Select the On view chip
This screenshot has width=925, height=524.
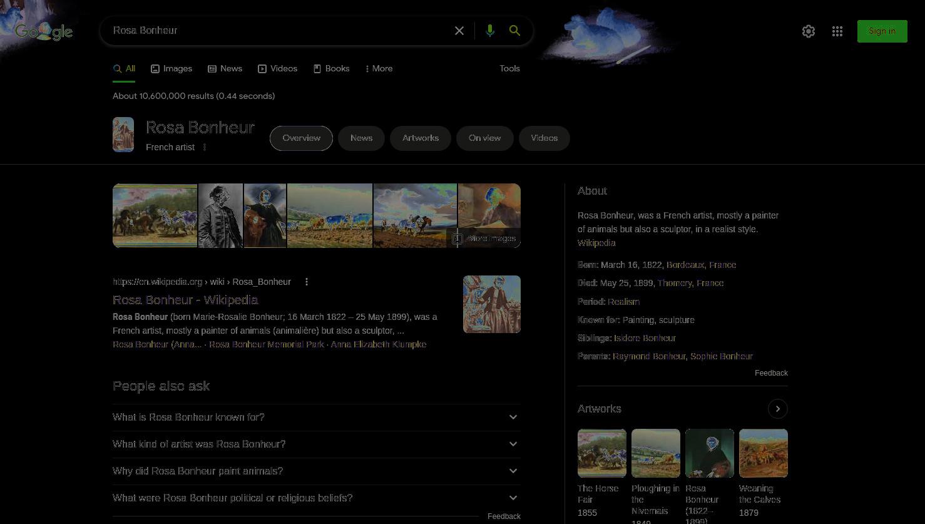pyautogui.click(x=484, y=138)
